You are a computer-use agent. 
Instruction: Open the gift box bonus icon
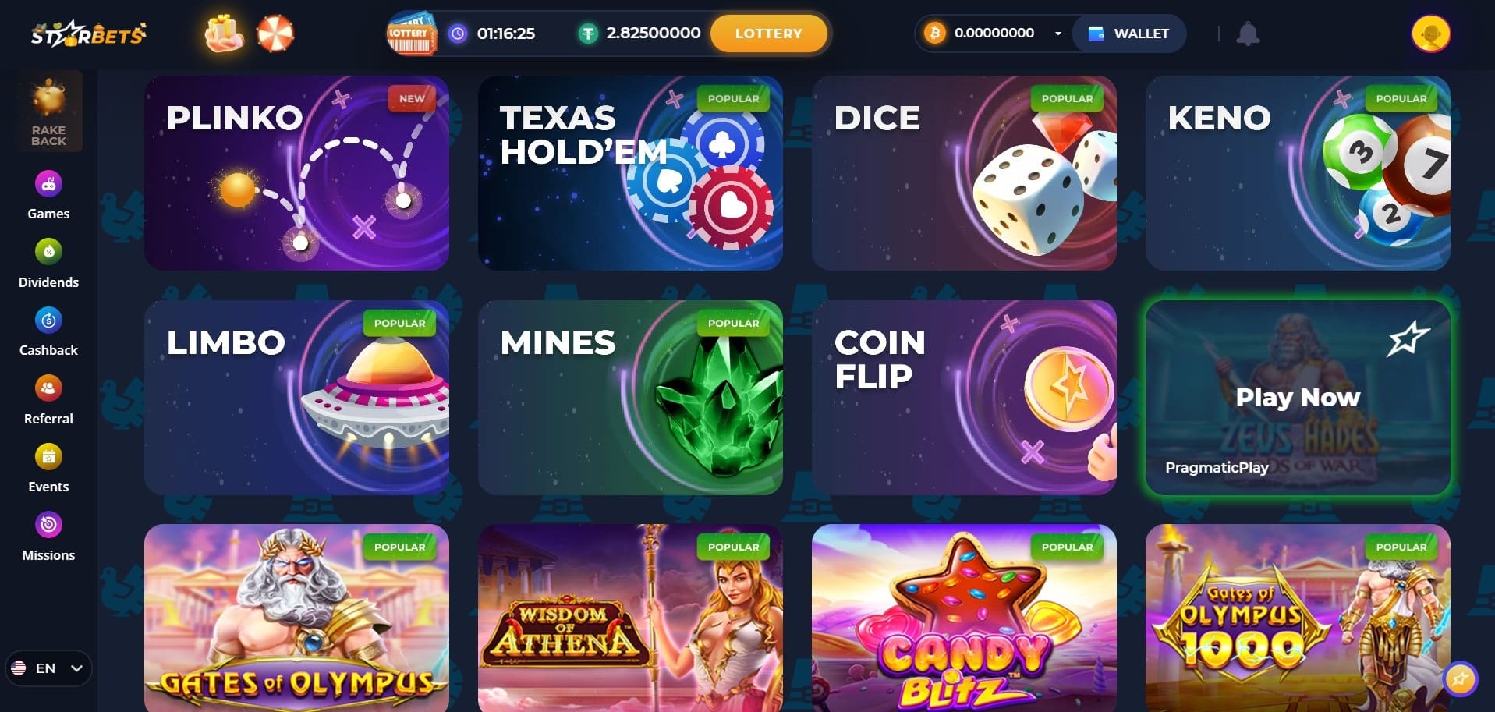(x=224, y=33)
